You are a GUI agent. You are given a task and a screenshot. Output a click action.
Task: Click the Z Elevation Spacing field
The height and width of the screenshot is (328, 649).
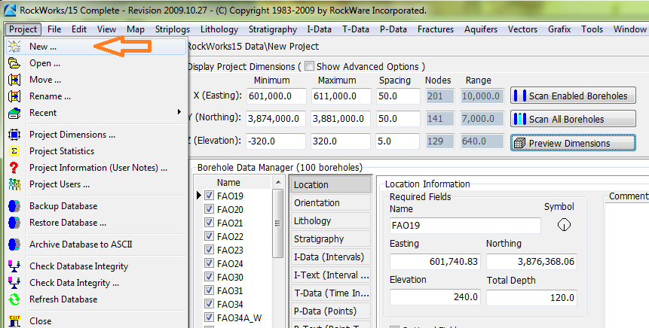(x=398, y=141)
